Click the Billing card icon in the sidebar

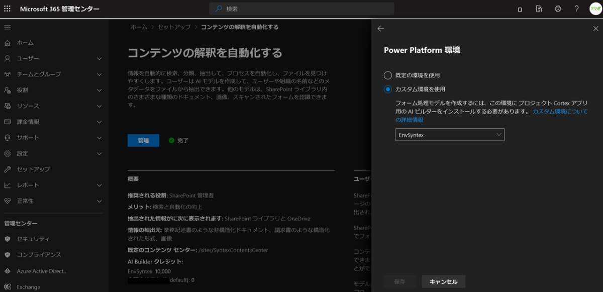(7, 122)
